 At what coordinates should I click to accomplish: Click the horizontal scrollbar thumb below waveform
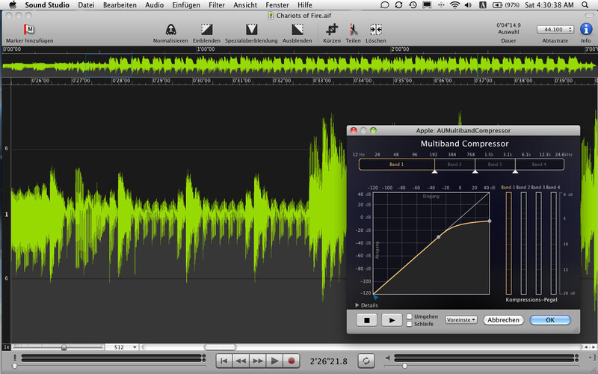220,347
